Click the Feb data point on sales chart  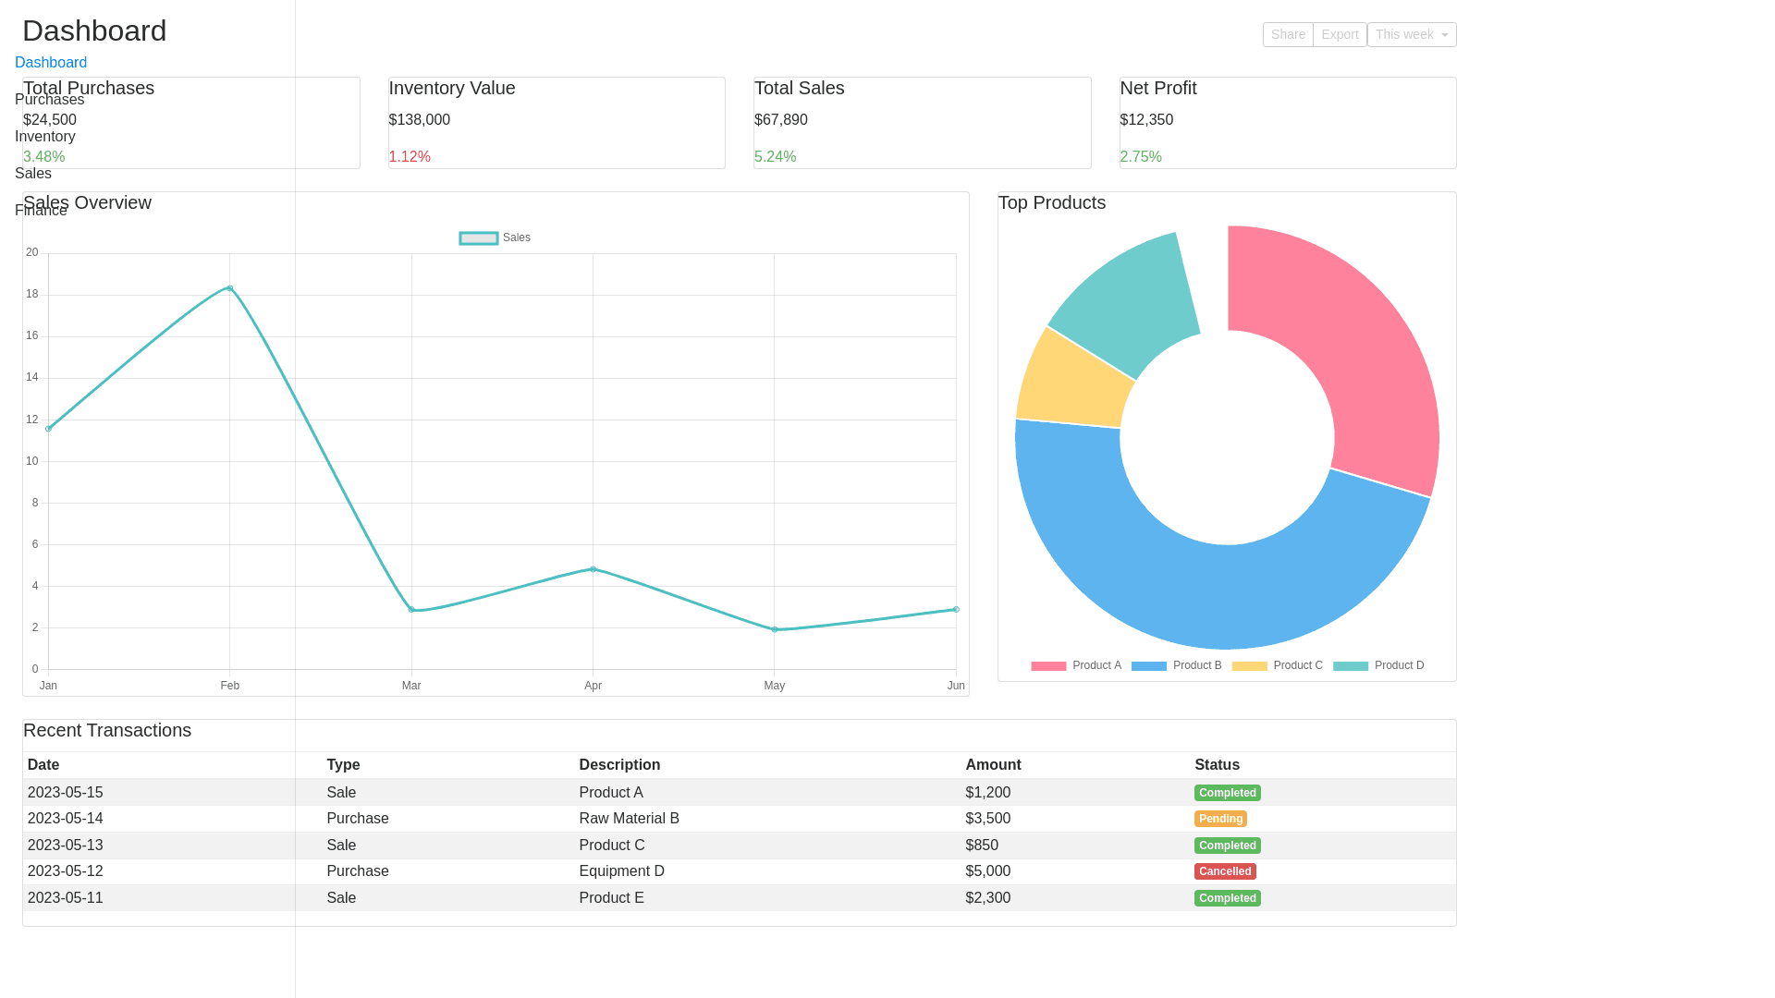[230, 288]
